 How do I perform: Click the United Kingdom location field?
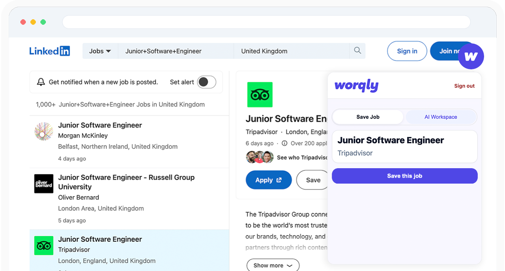tap(292, 51)
